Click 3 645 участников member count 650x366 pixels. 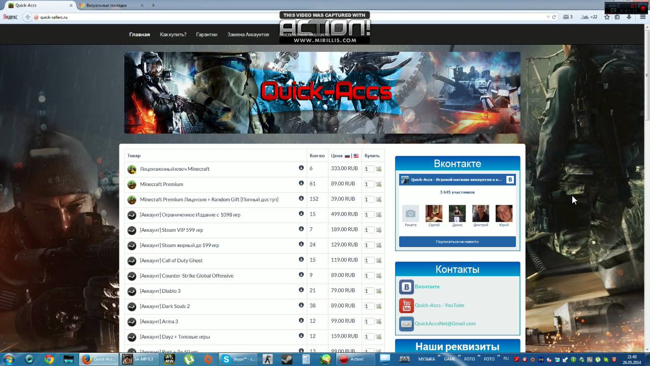[x=457, y=192]
